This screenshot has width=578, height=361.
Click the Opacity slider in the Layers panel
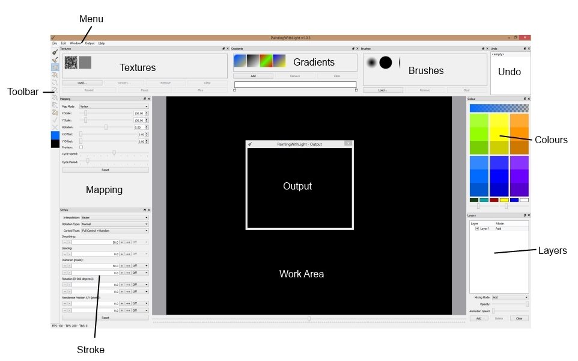click(511, 304)
